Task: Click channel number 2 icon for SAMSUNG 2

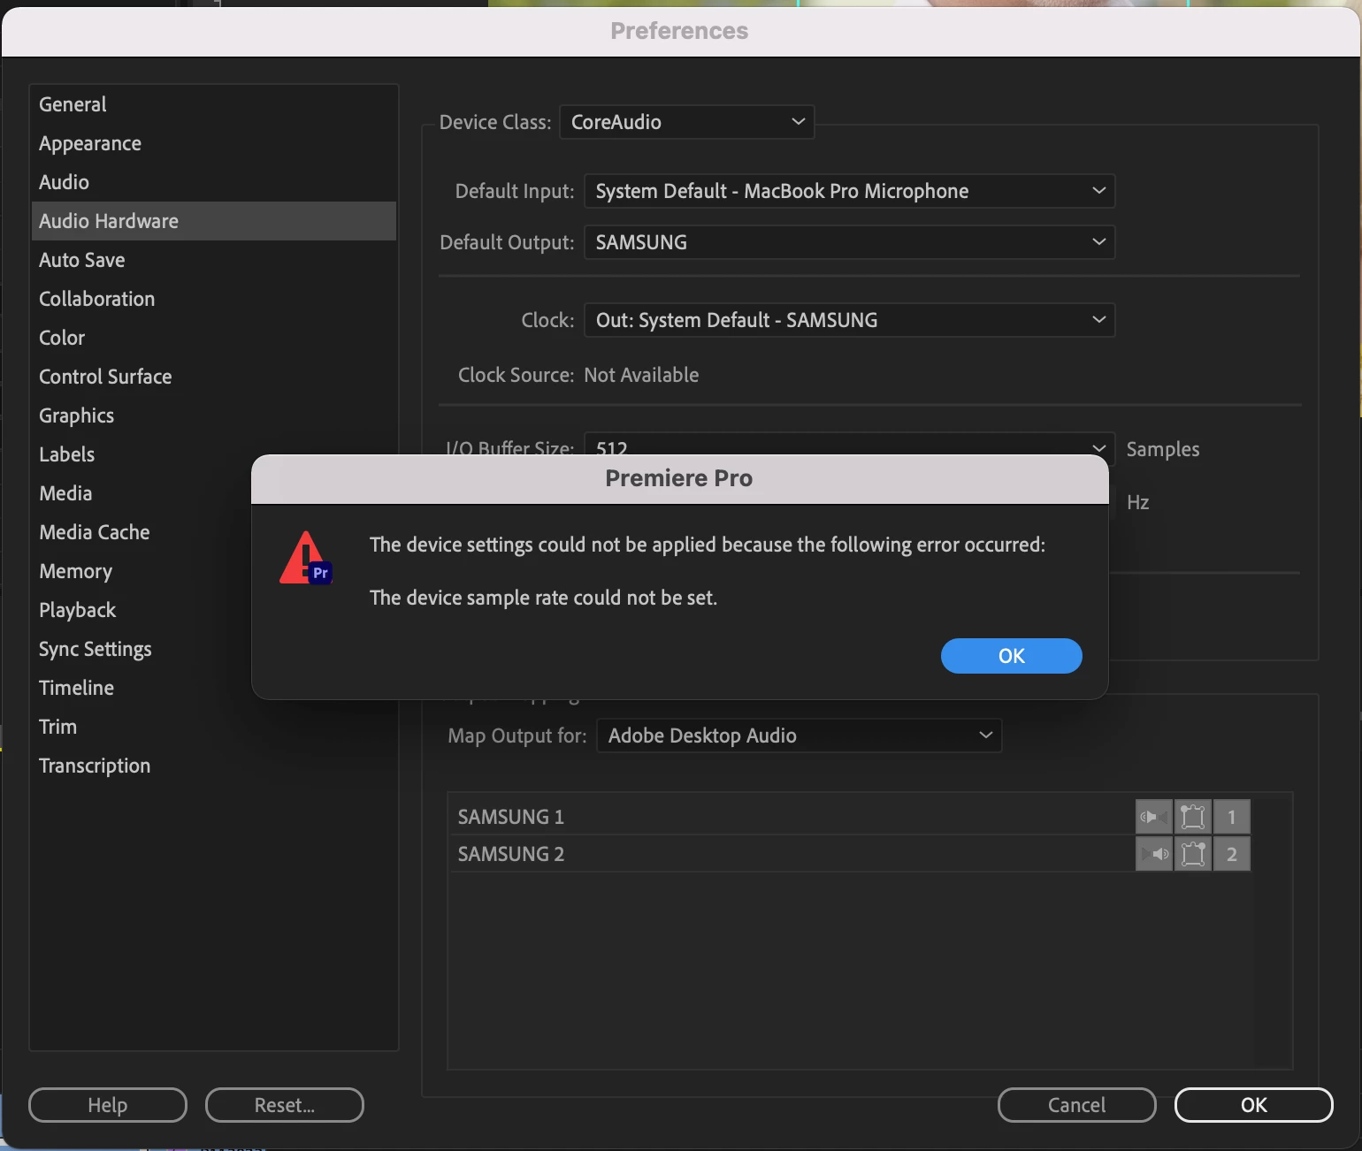Action: [1232, 854]
